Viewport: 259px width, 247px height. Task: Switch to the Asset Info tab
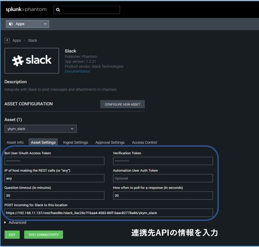(15, 142)
